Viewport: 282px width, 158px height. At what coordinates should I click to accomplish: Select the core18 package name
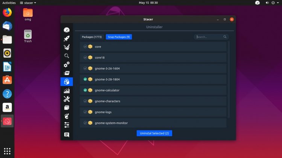tap(100, 58)
